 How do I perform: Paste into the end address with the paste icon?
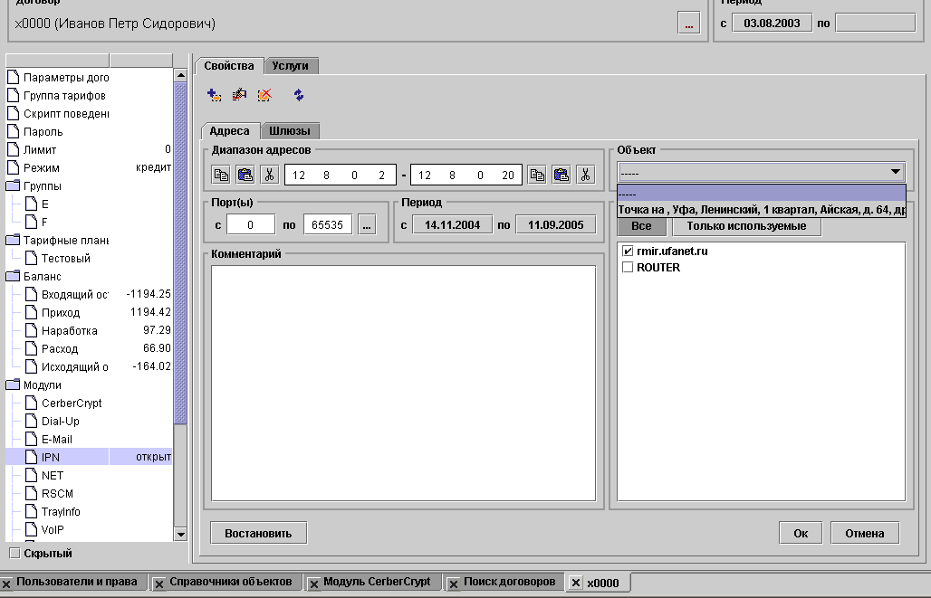(561, 176)
